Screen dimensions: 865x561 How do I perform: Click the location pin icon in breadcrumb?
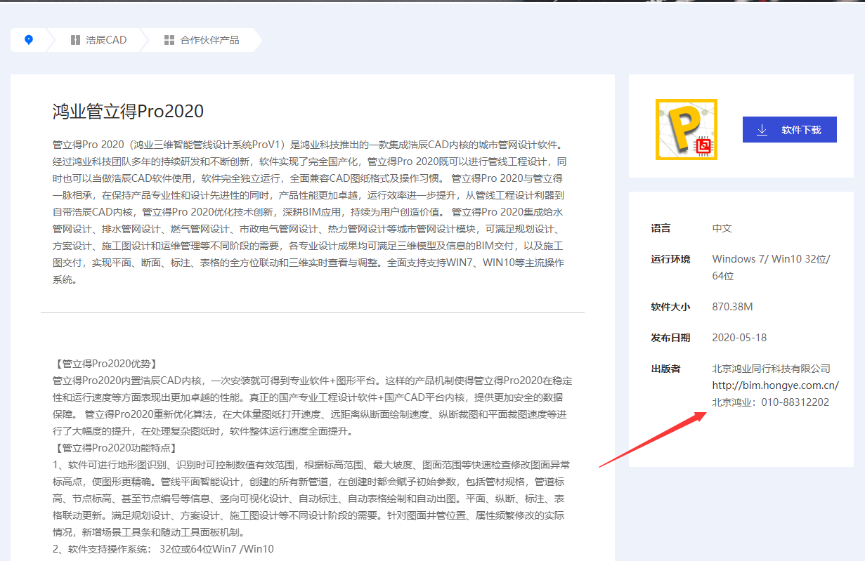pyautogui.click(x=29, y=40)
